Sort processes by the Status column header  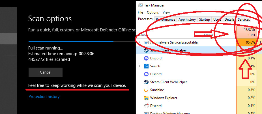[208, 35]
